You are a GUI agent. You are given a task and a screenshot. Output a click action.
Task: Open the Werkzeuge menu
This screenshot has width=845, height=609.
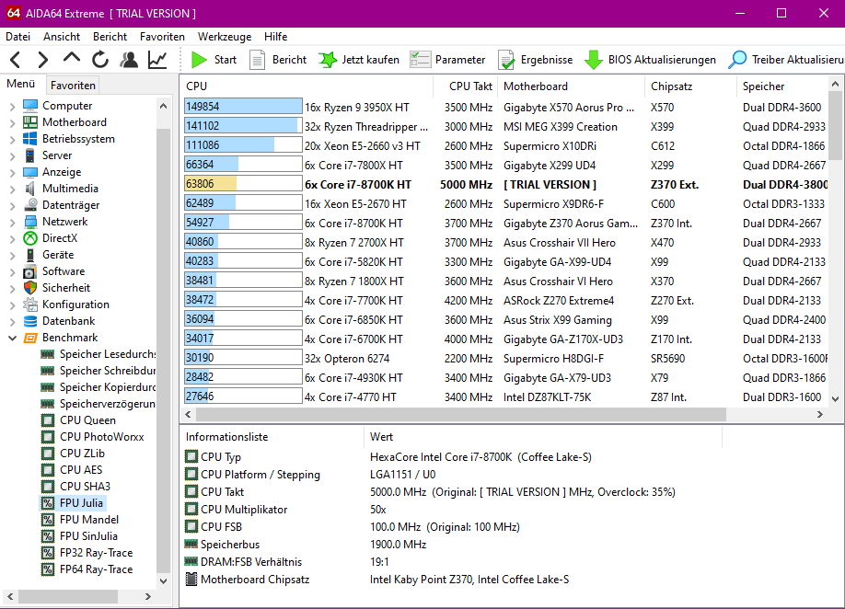pyautogui.click(x=225, y=37)
